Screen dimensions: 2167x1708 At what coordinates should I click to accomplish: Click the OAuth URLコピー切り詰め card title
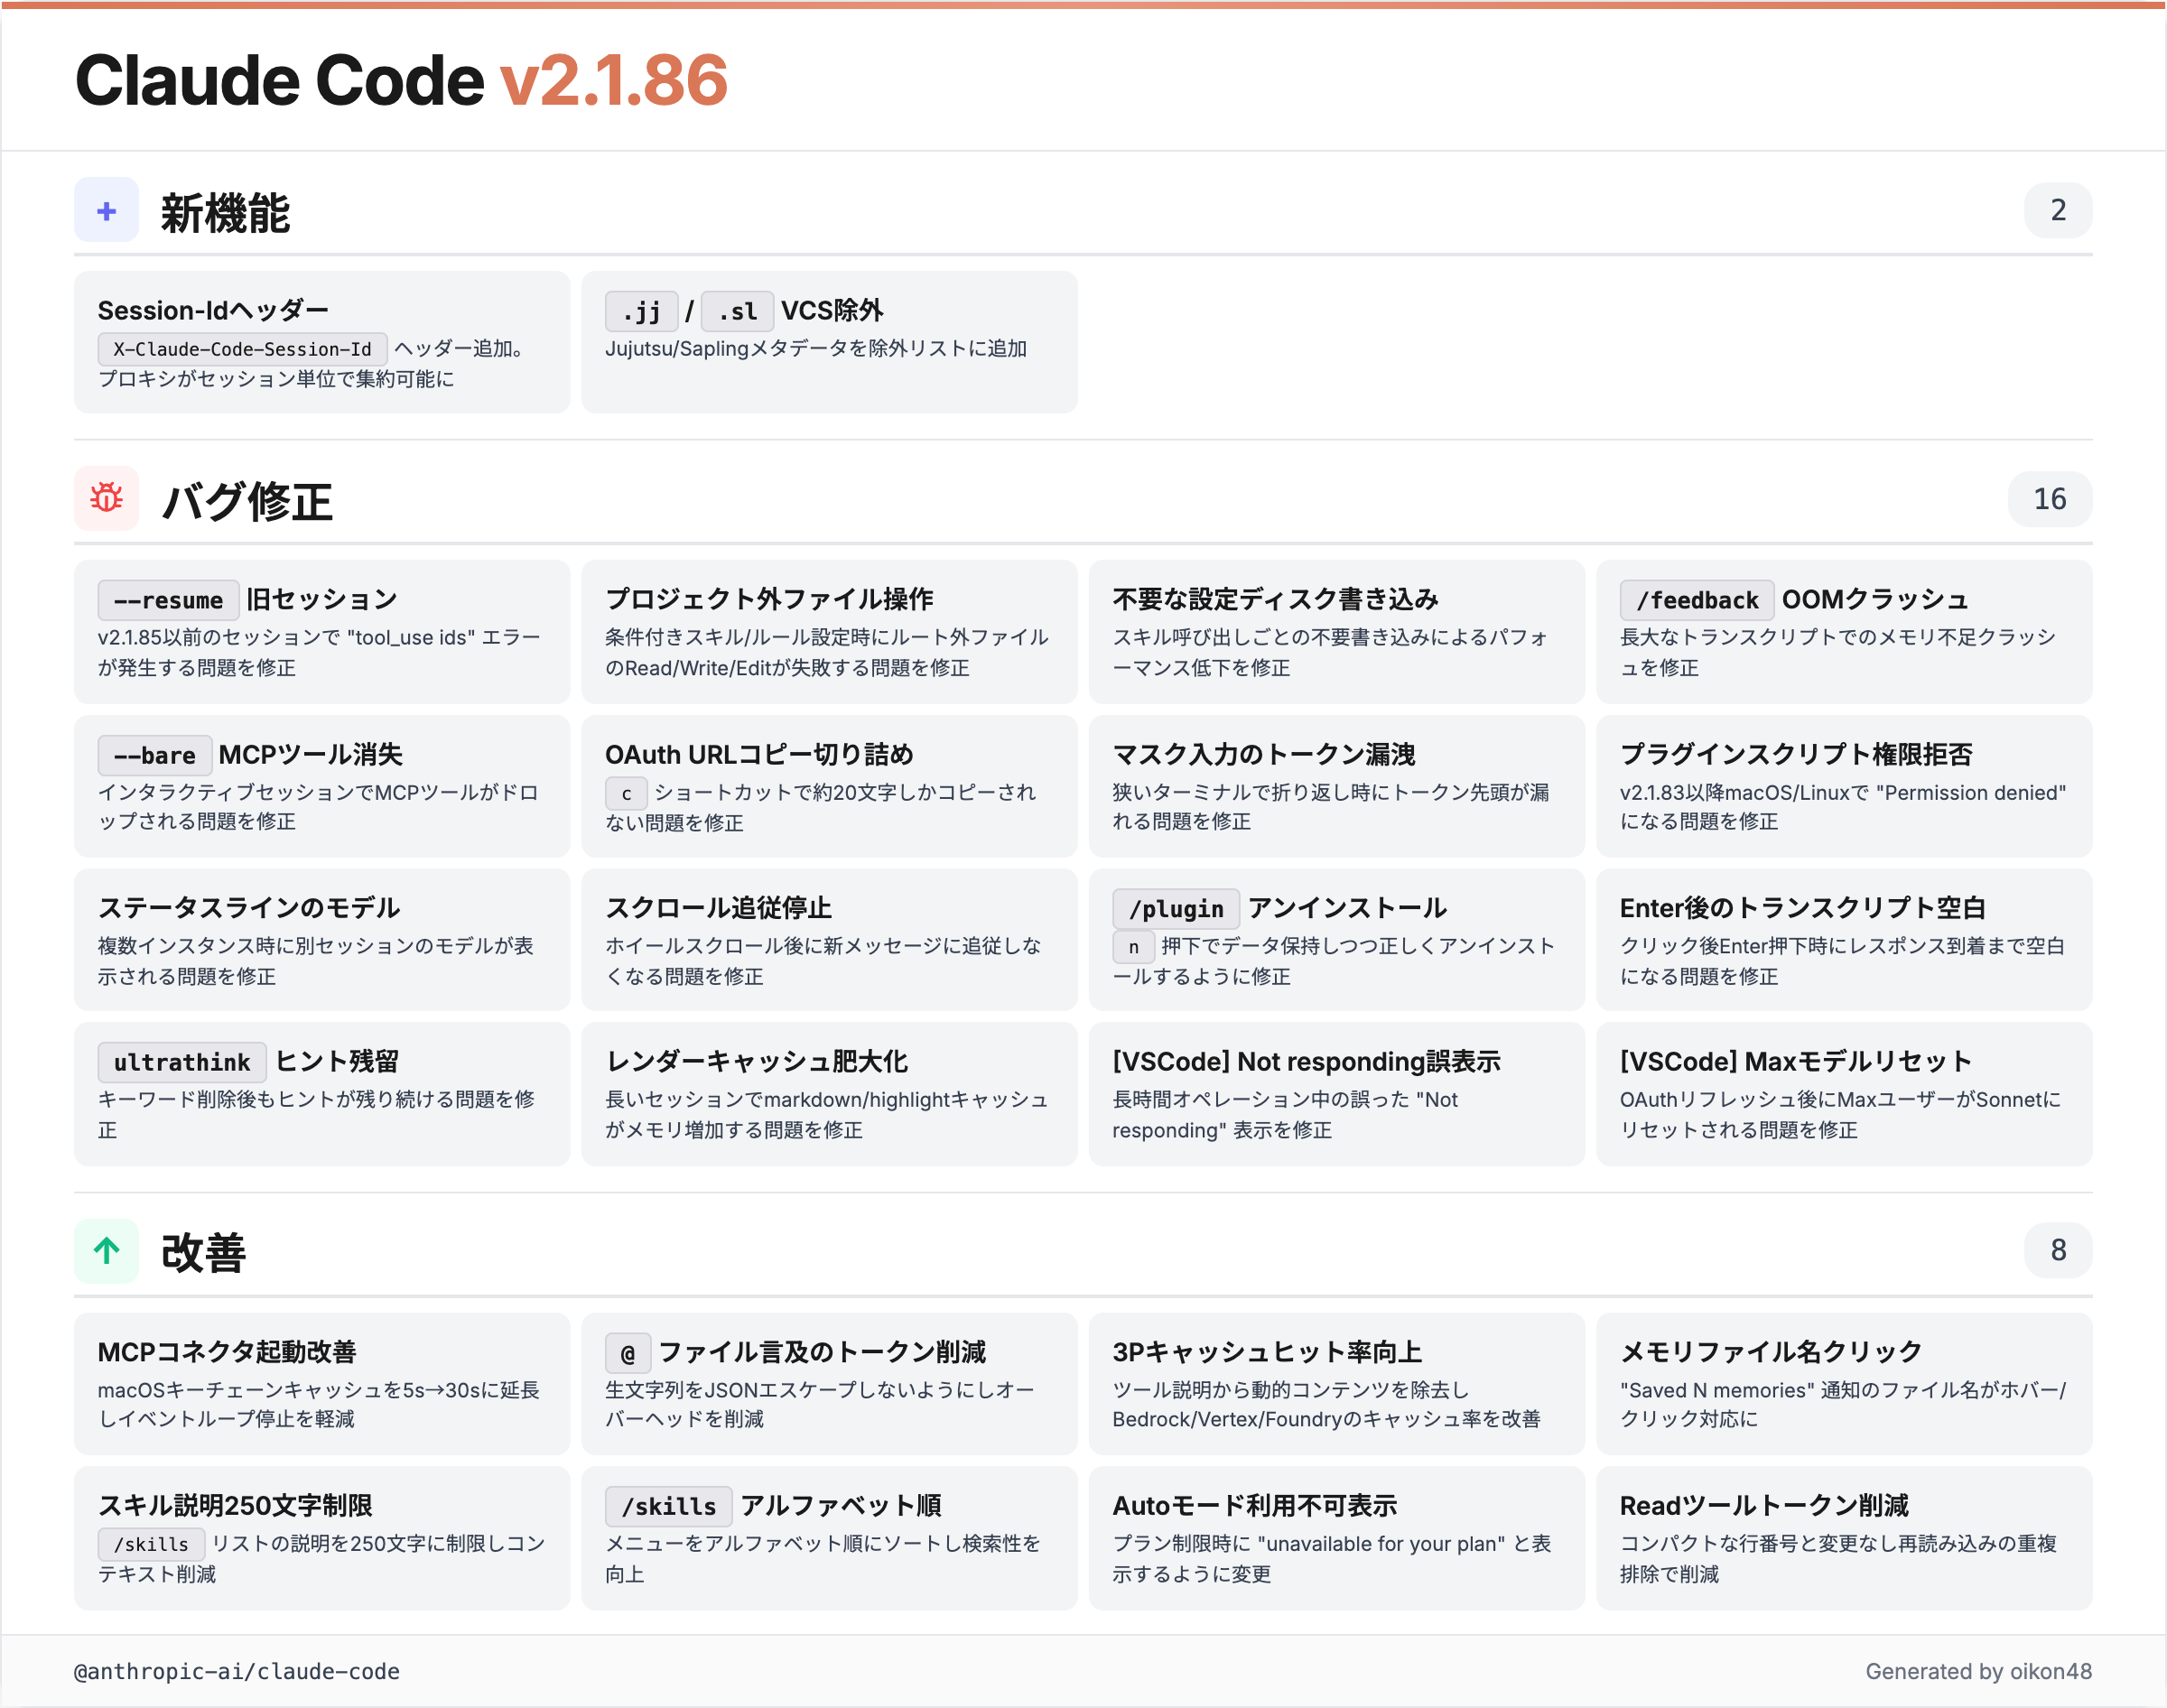pos(759,754)
